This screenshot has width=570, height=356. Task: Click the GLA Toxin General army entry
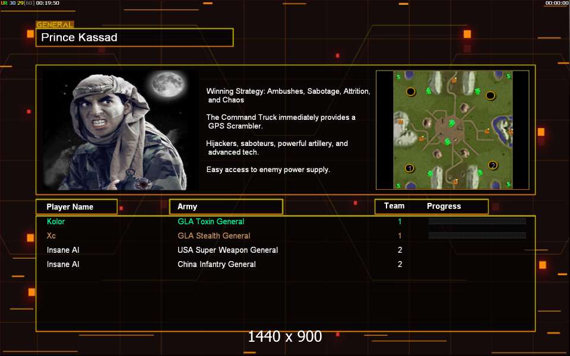(211, 221)
